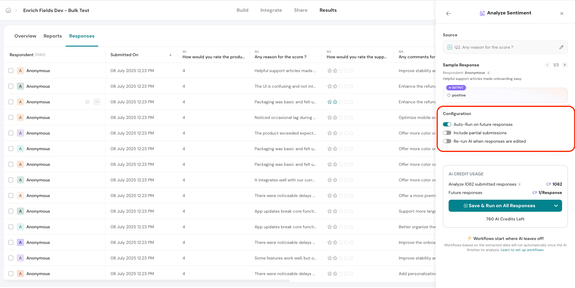Disable Auto-Run on future responses
Screen dimensions: 575x288
pyautogui.click(x=447, y=124)
